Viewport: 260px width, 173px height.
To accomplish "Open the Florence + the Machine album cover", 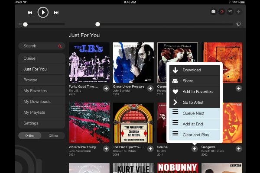I will [x=178, y=52].
